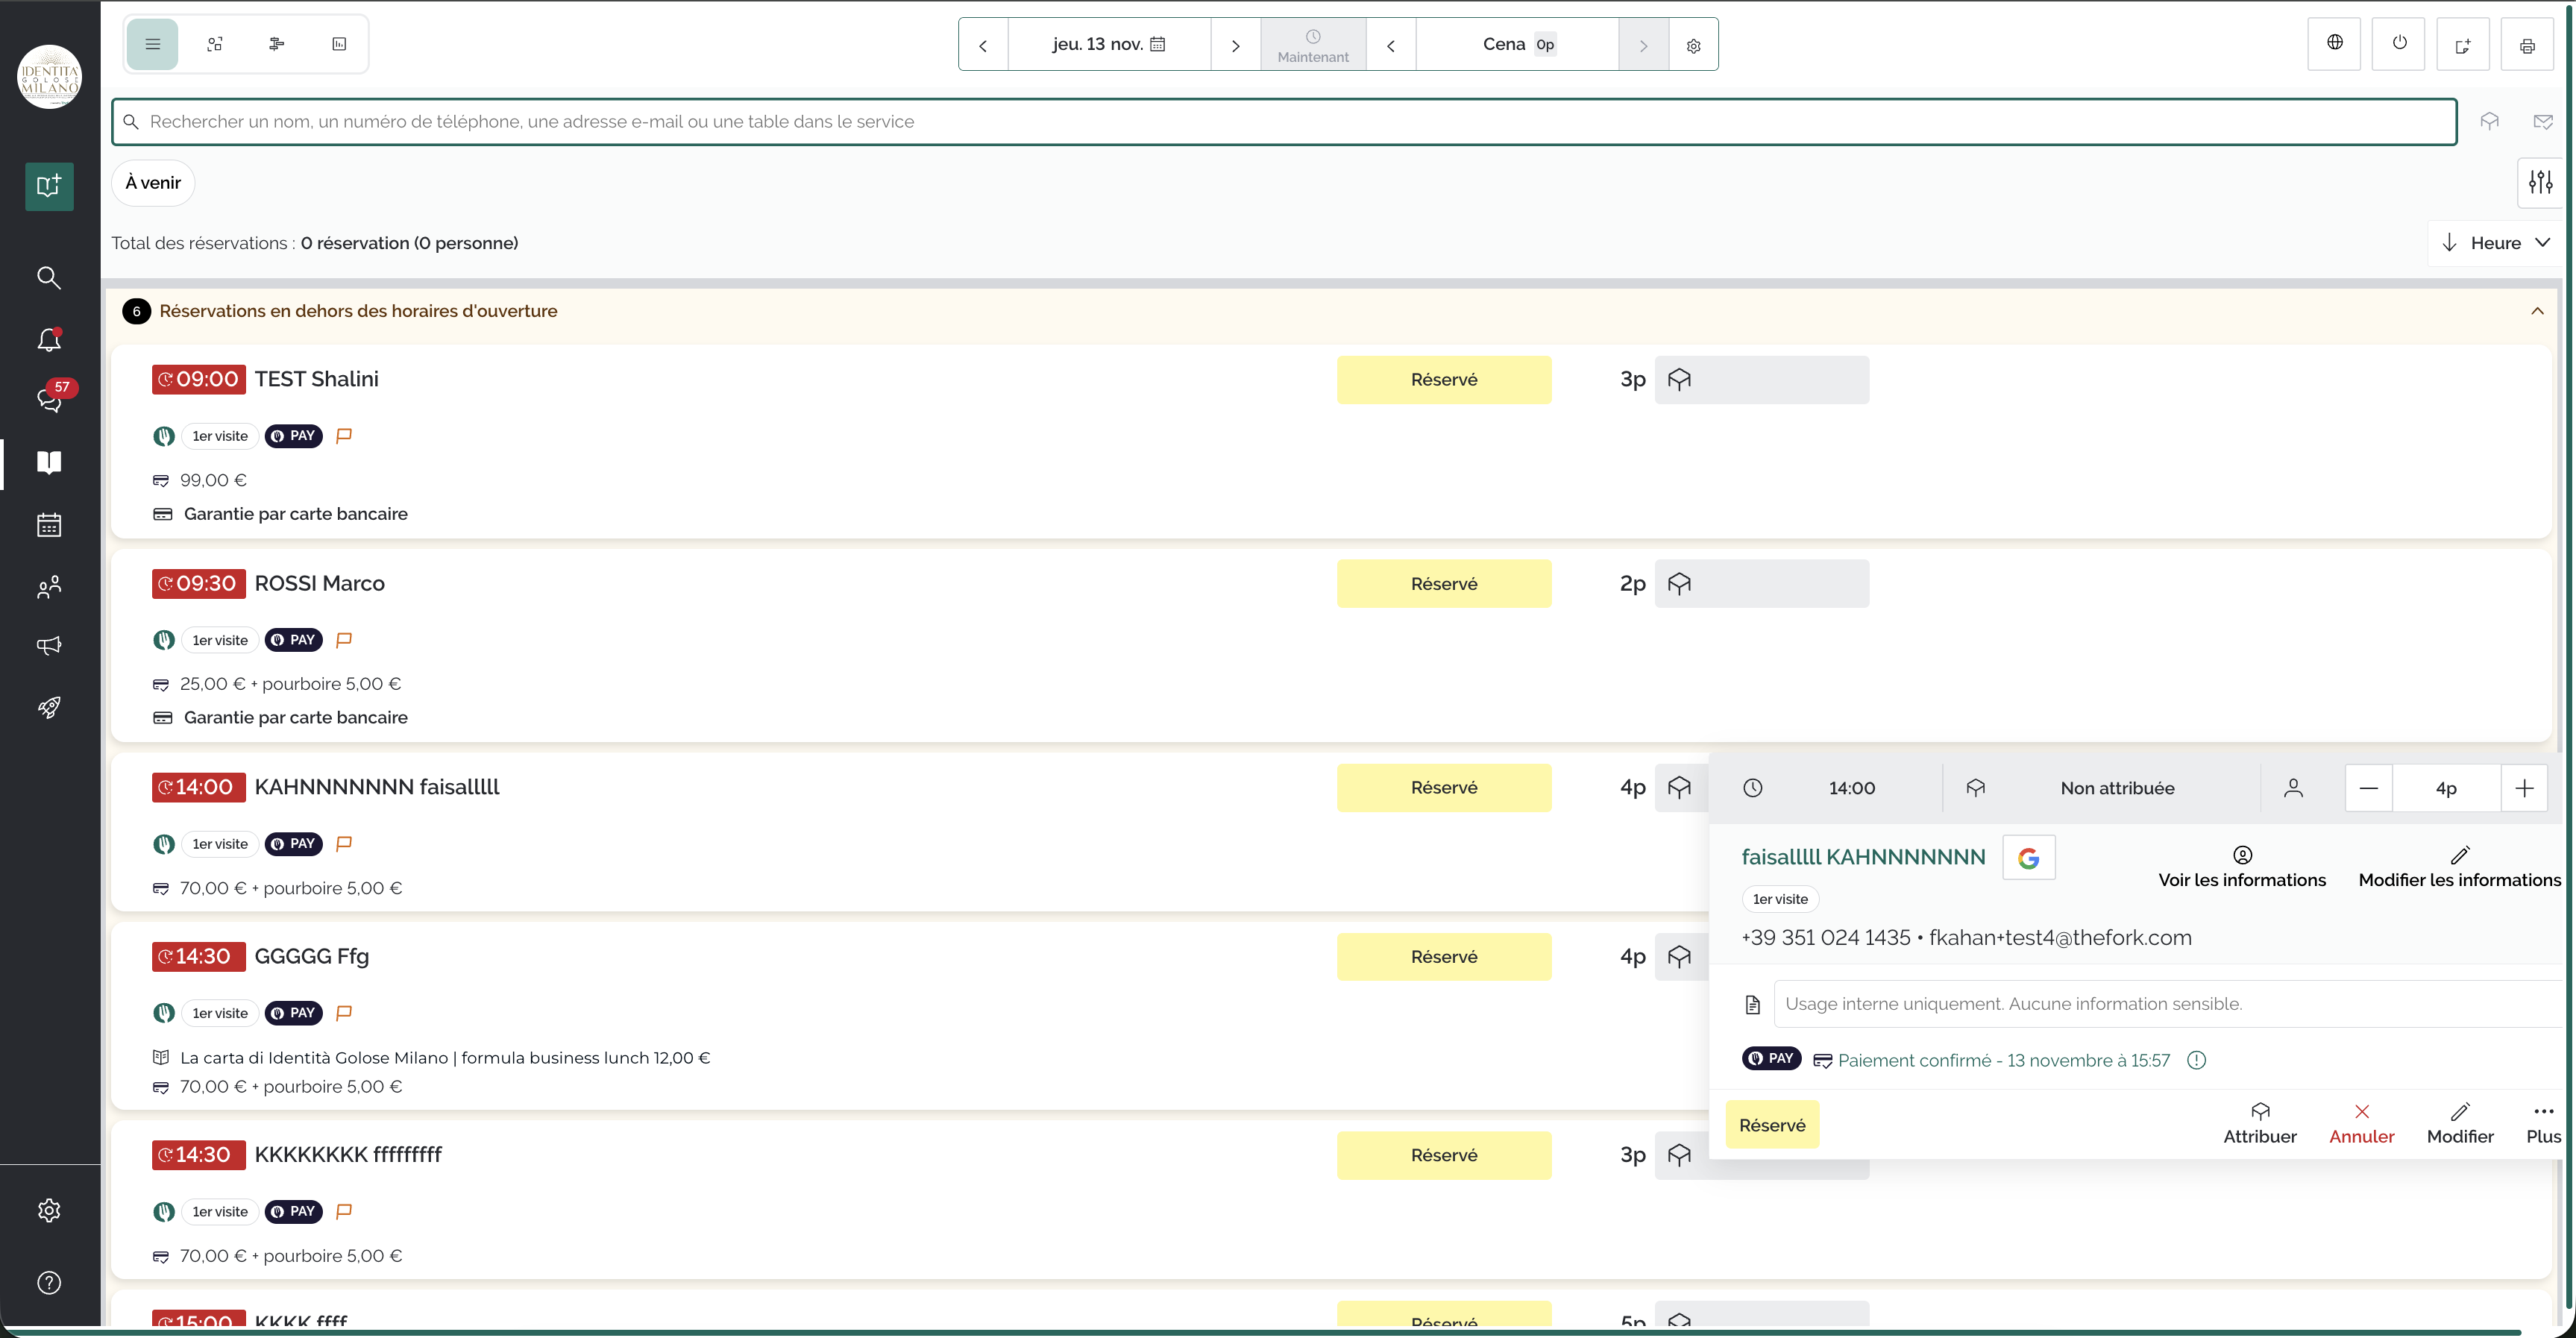This screenshot has height=1338, width=2576.
Task: Open the statistics view icon
Action: point(339,43)
